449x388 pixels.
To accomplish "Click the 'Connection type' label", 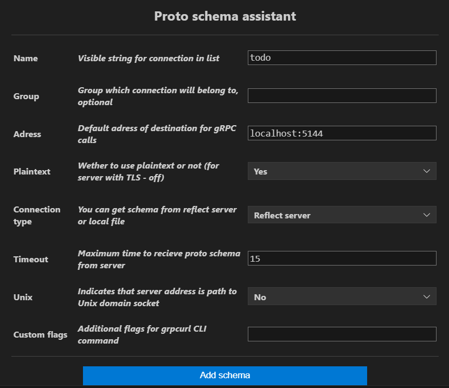I will click(37, 215).
